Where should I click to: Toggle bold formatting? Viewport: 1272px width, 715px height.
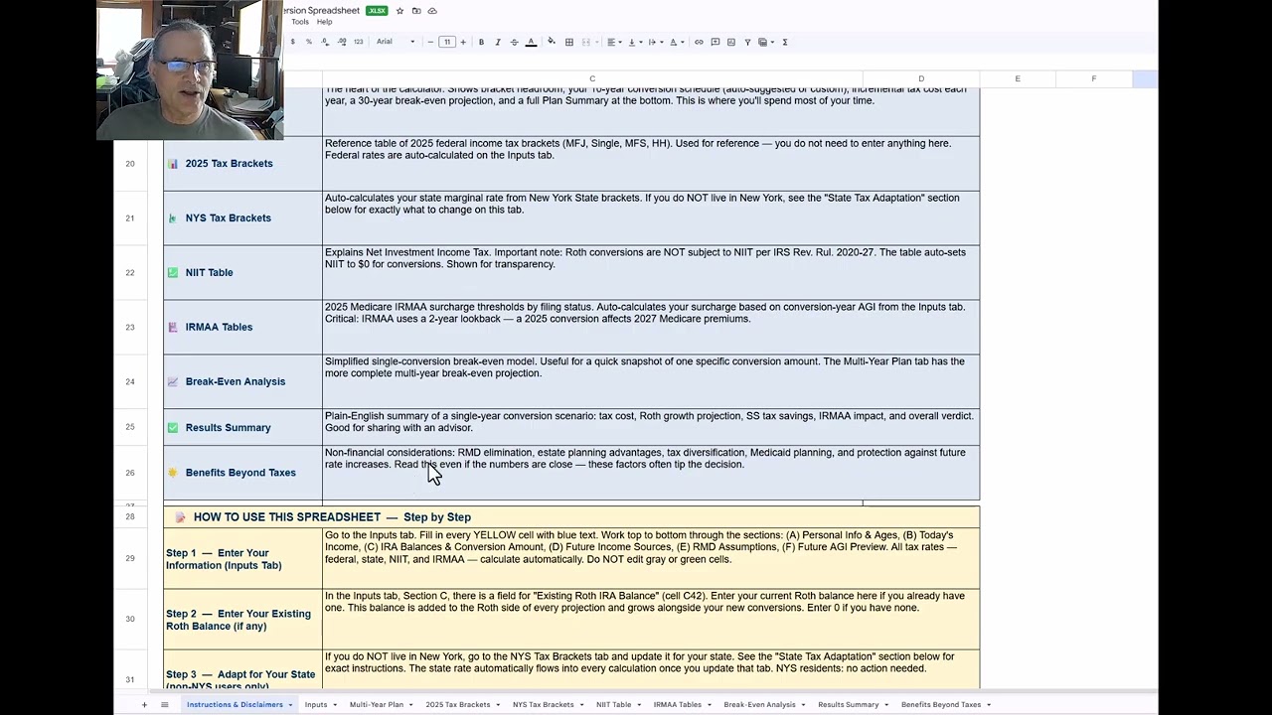tap(482, 42)
